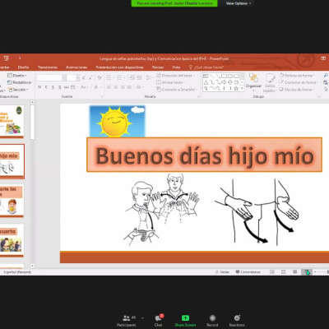This screenshot has width=329, height=329.
Task: Click the line spacing icon
Action: point(149,78)
